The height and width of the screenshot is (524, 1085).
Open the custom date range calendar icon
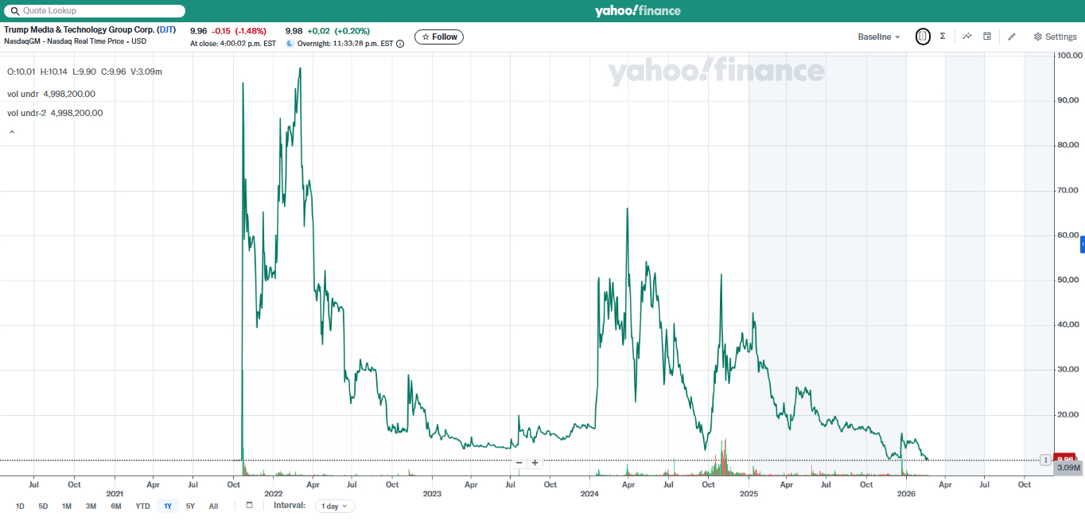[x=249, y=506]
